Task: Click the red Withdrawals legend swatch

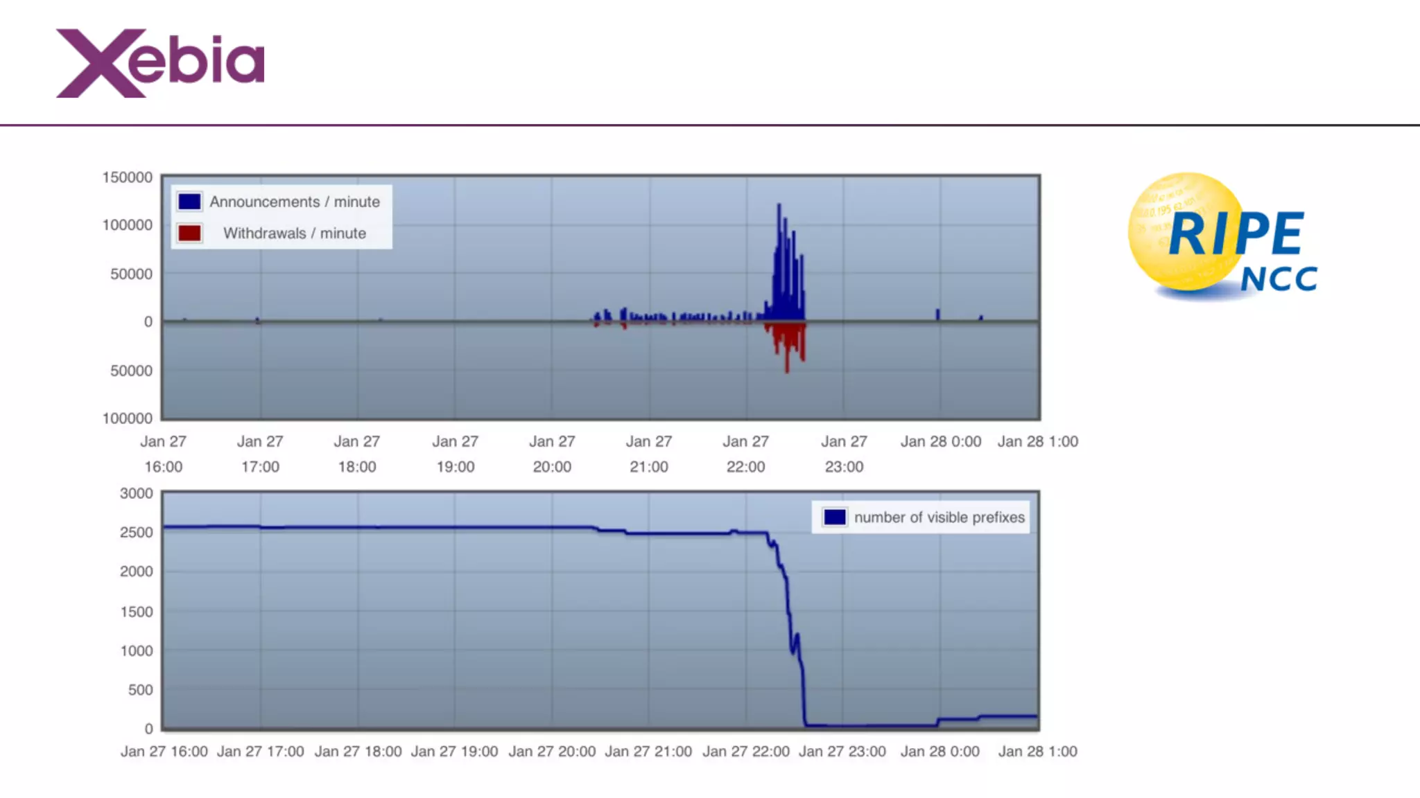Action: pos(189,233)
